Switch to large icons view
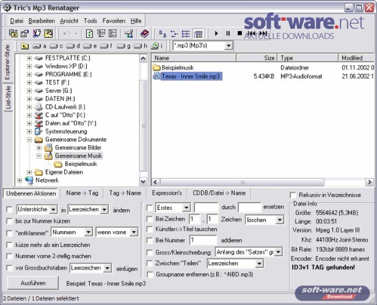 click(x=163, y=34)
